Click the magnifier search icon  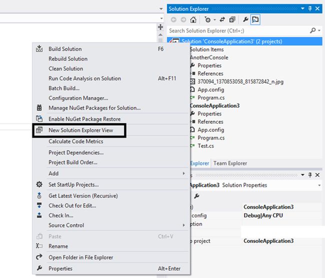(x=312, y=30)
